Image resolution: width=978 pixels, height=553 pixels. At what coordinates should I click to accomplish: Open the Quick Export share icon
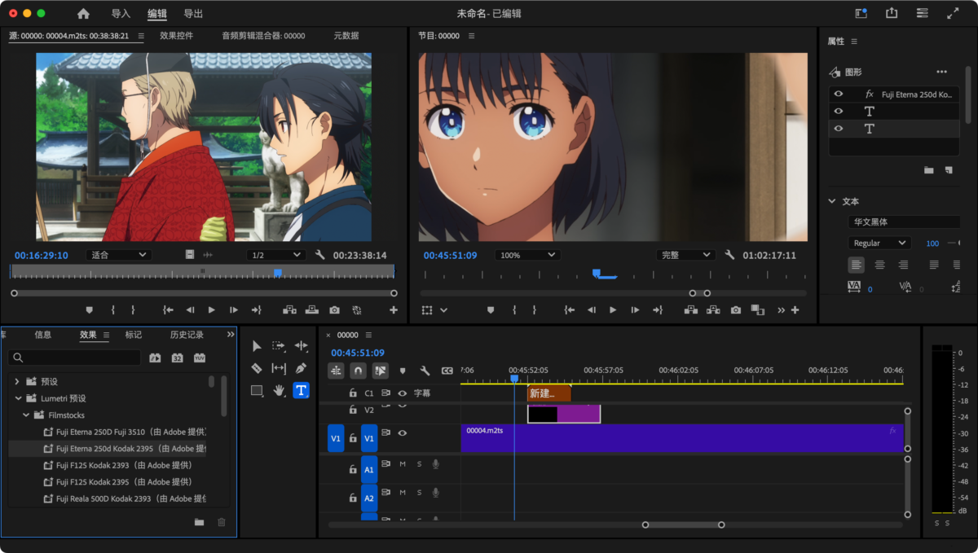pyautogui.click(x=892, y=14)
